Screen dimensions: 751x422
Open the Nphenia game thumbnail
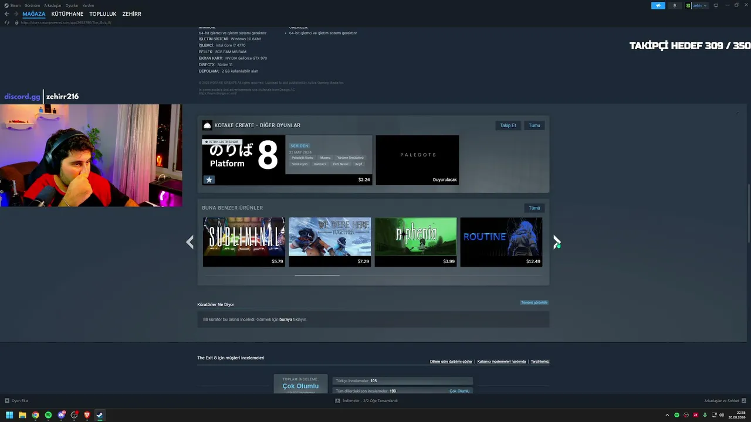[415, 242]
